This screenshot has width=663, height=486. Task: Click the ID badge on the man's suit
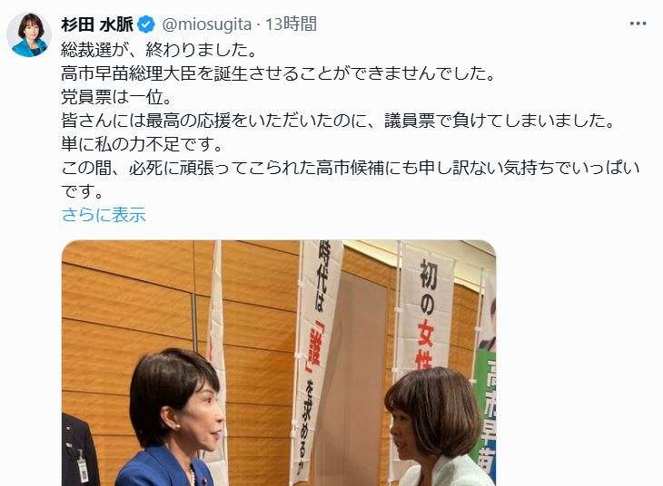tap(82, 467)
